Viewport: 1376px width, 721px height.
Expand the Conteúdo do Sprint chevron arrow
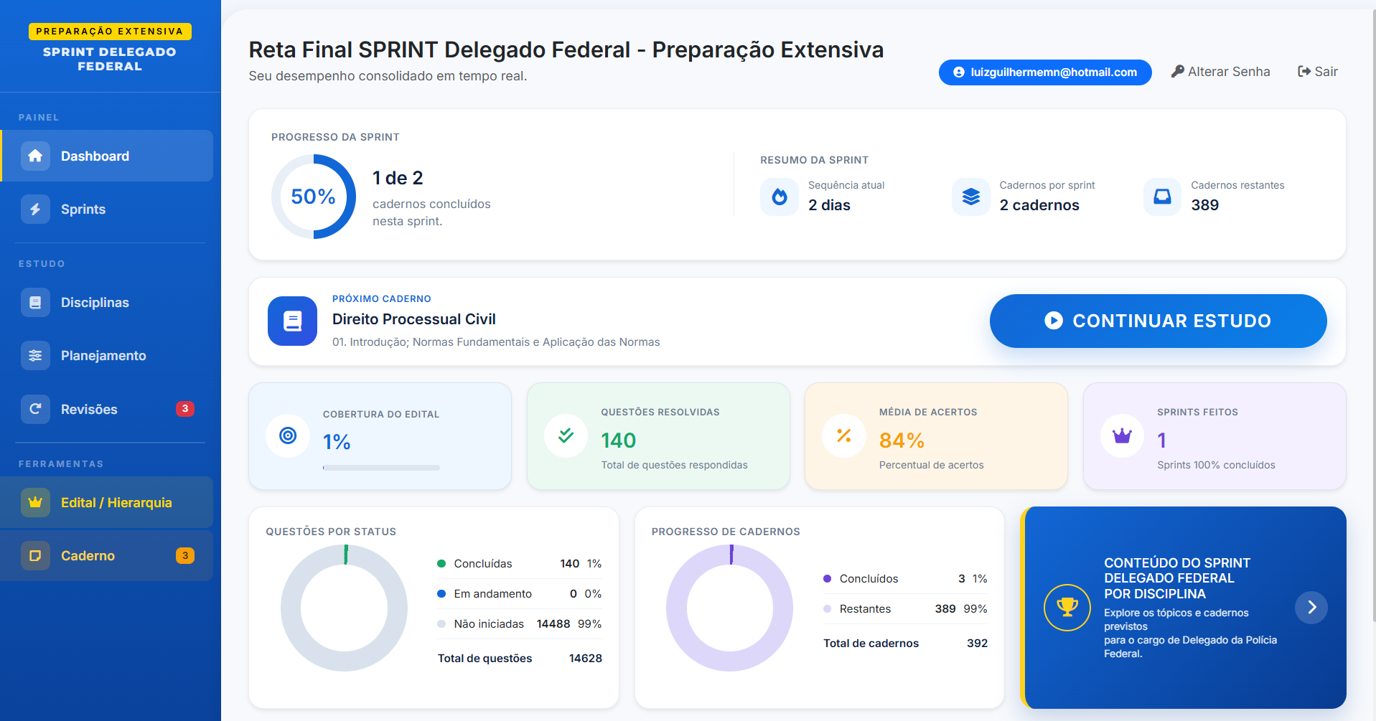pyautogui.click(x=1311, y=608)
